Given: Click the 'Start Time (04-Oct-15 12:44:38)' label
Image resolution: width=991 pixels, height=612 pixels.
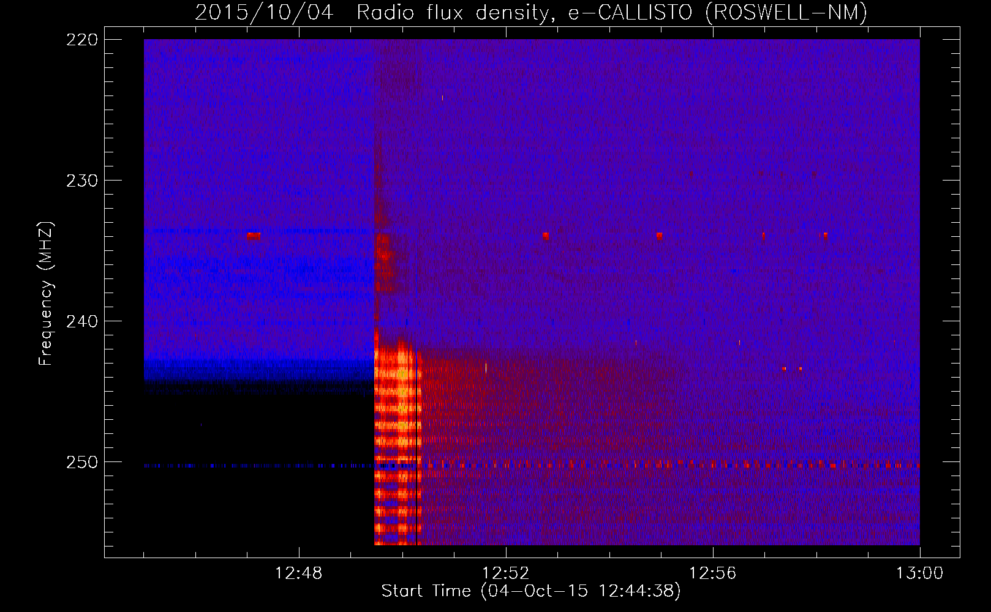Looking at the screenshot, I should (x=531, y=591).
